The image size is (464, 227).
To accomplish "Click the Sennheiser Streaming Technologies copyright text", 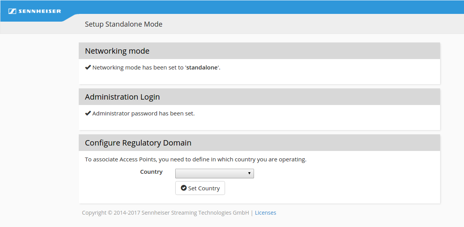I will click(166, 213).
